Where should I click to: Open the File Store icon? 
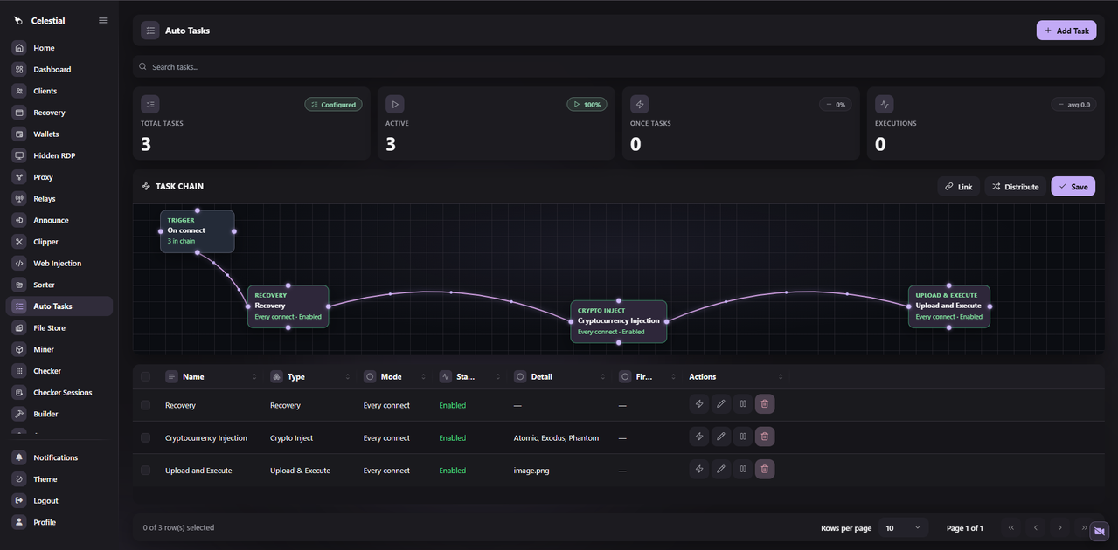click(19, 328)
